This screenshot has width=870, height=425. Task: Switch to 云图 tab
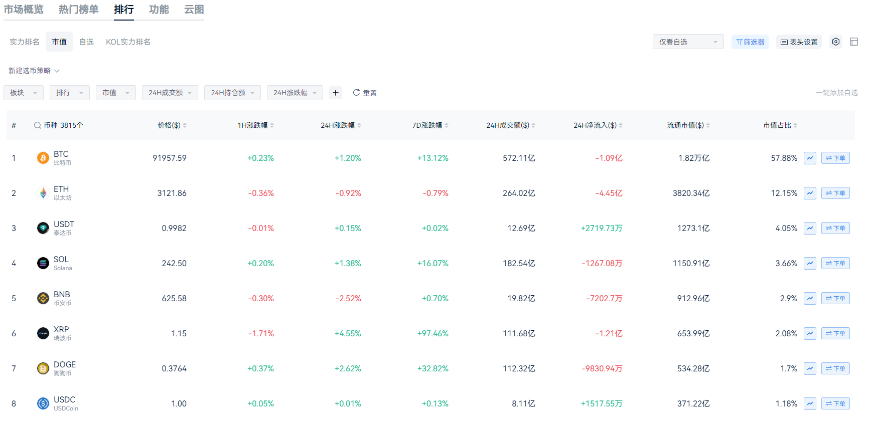194,10
